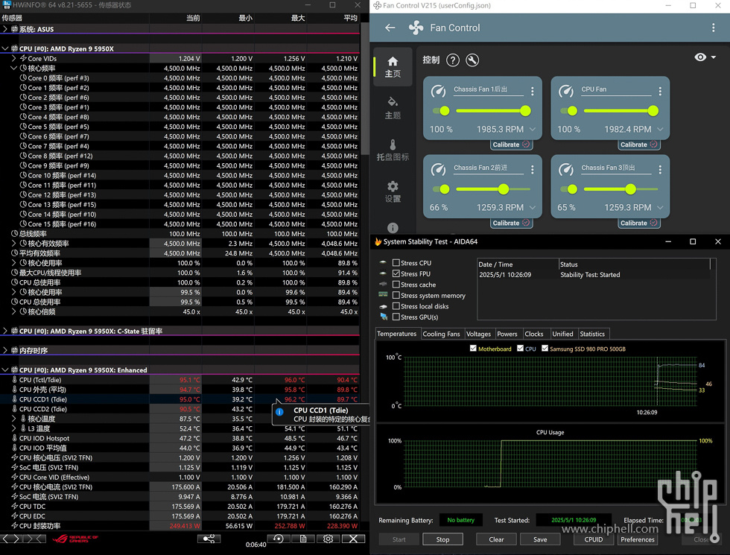Click the help question mark next to 控制
730x555 pixels.
click(x=453, y=60)
